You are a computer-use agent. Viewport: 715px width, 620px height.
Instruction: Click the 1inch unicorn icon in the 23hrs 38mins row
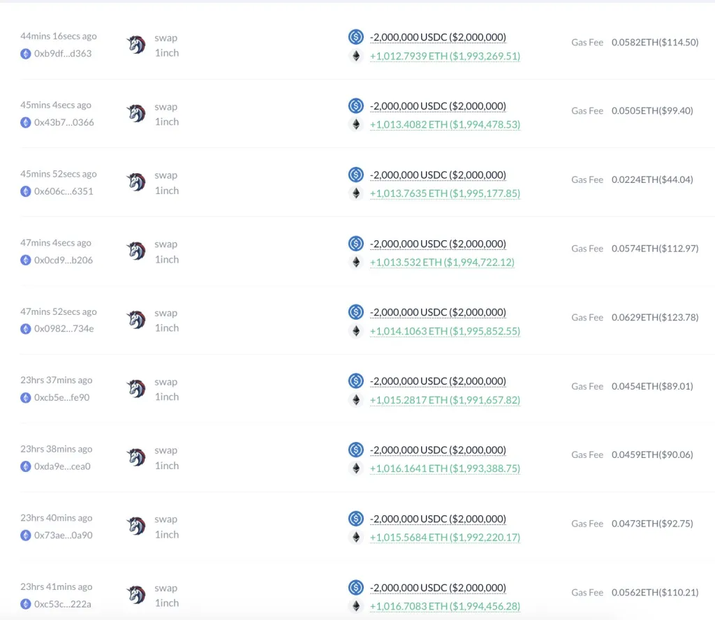(136, 458)
